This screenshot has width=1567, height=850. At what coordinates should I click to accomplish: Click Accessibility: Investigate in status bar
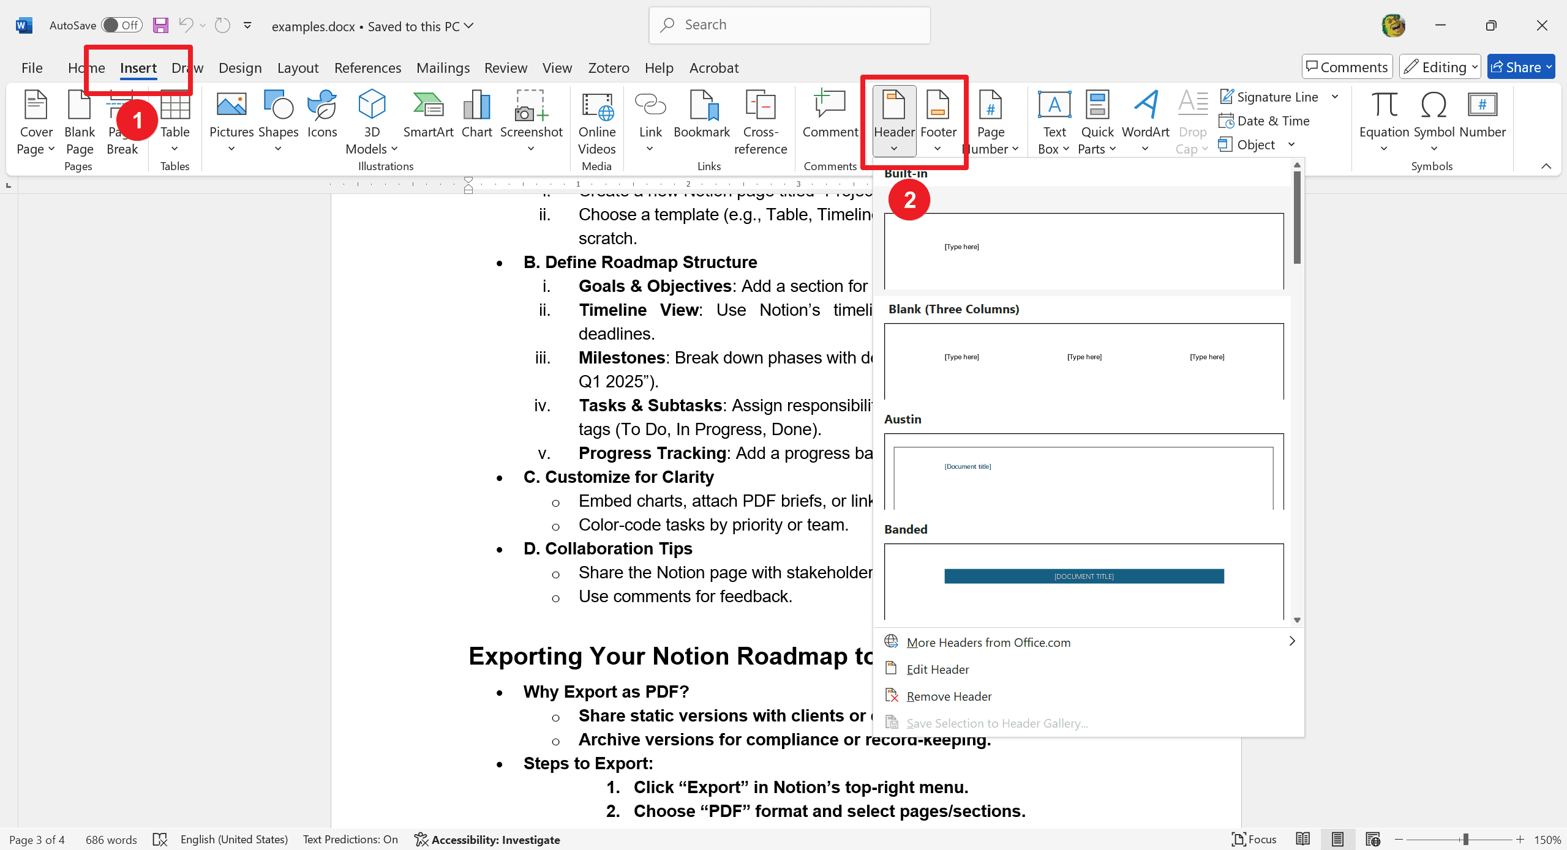pos(487,840)
